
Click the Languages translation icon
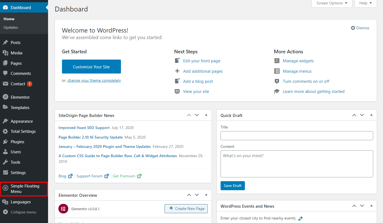pyautogui.click(x=5, y=202)
